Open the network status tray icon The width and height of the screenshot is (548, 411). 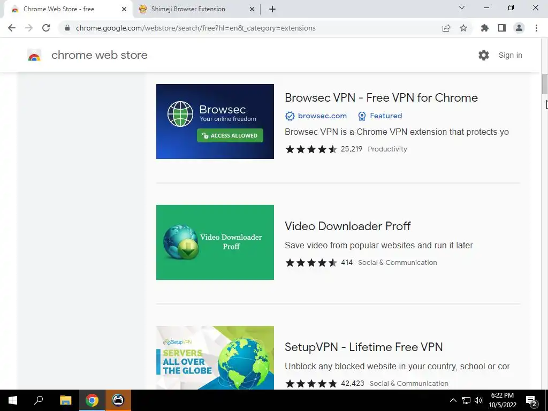coord(466,400)
